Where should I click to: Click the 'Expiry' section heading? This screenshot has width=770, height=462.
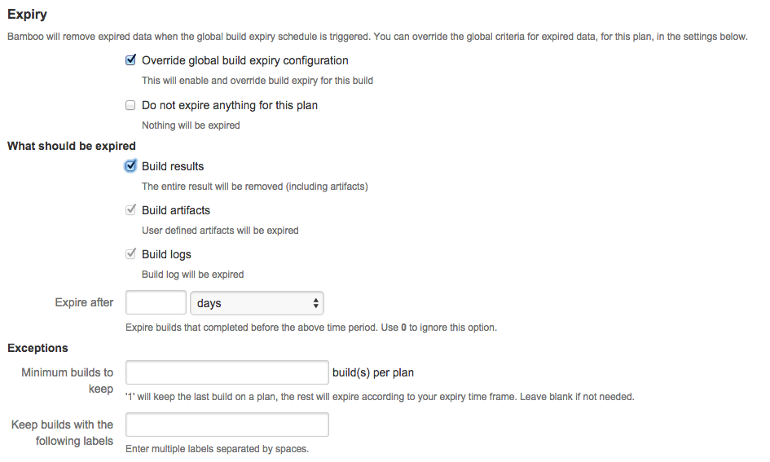27,14
